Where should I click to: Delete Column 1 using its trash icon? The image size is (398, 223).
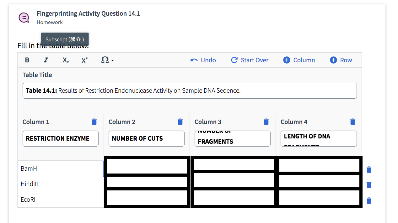[x=94, y=122]
